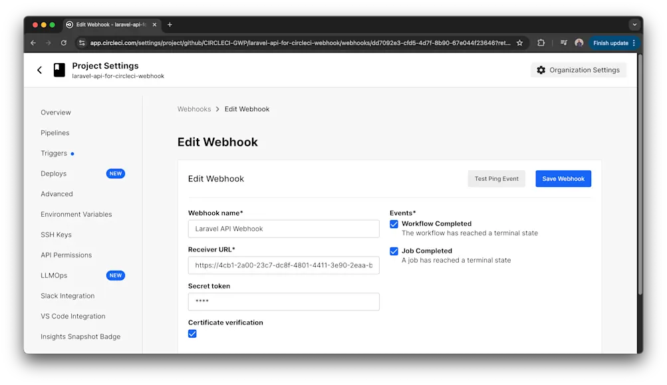Open site information in the address bar
This screenshot has height=385, width=667.
pyautogui.click(x=82, y=42)
